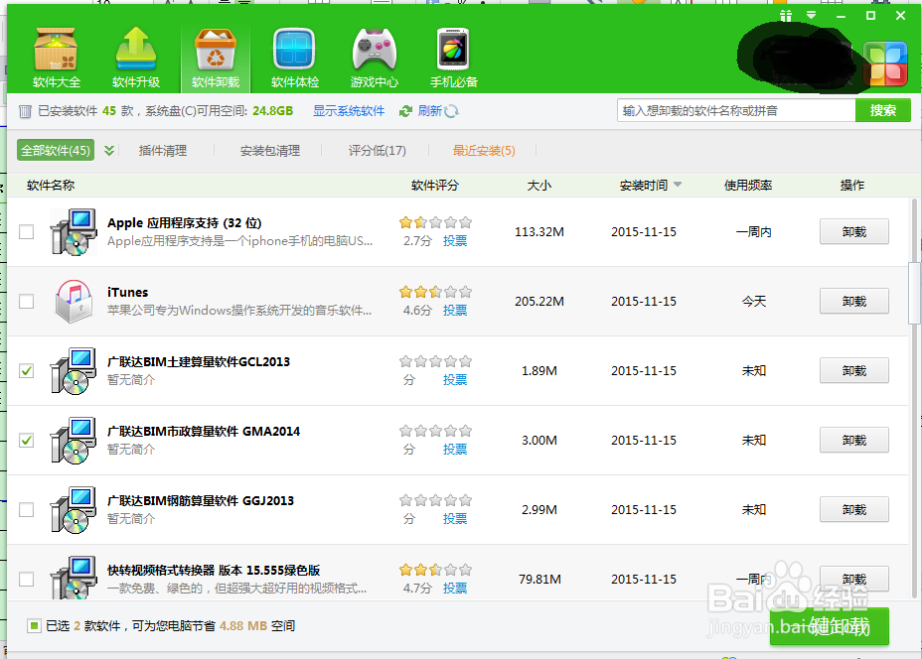Sort by the 安装时间 column arrow
Image resolution: width=922 pixels, height=659 pixels.
click(678, 185)
